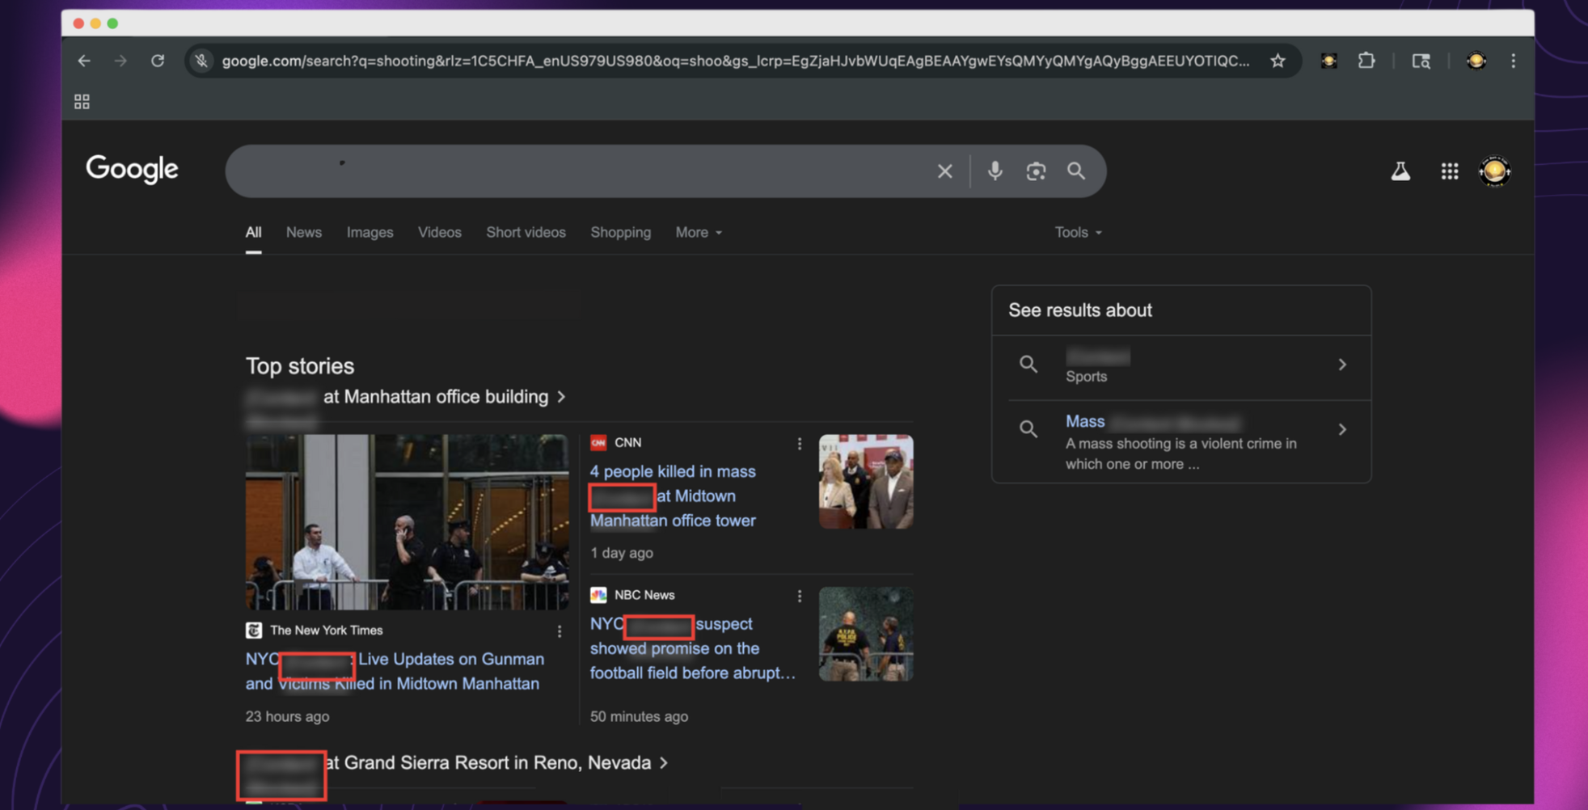The image size is (1588, 810).
Task: Click the 'The New York Times' source name
Action: pos(327,630)
